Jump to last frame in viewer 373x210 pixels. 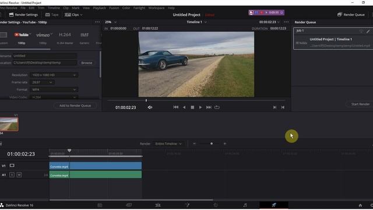209,107
